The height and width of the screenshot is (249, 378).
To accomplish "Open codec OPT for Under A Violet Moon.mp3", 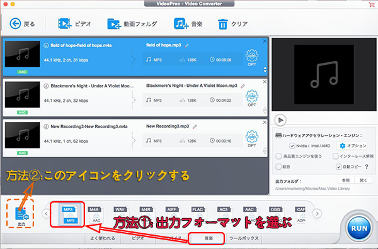I will (252, 98).
